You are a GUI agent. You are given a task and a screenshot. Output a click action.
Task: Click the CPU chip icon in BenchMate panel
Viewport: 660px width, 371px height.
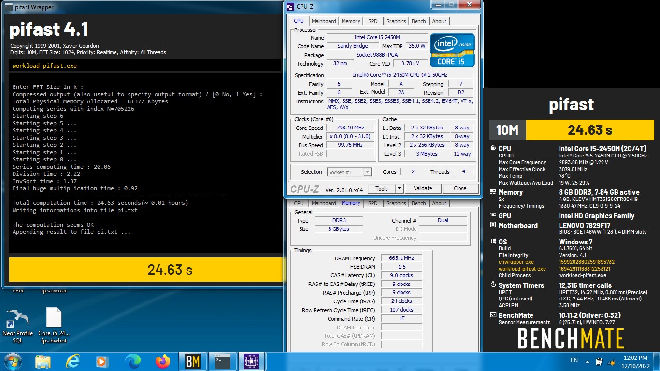493,149
